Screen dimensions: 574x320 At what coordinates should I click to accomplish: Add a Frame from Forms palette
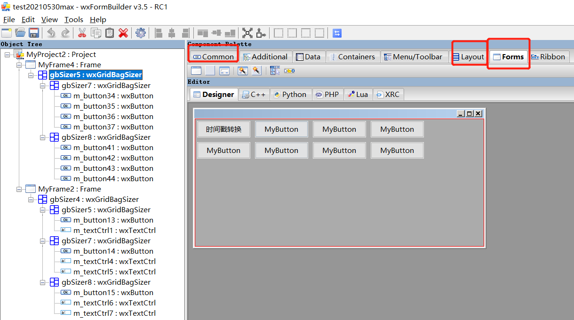pyautogui.click(x=196, y=71)
